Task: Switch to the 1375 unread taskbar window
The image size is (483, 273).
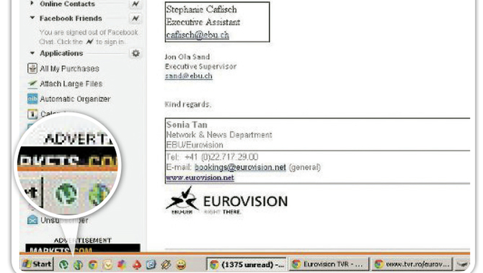Action: [246, 264]
